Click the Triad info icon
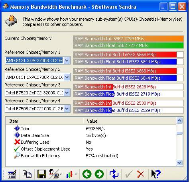 pos(17,128)
